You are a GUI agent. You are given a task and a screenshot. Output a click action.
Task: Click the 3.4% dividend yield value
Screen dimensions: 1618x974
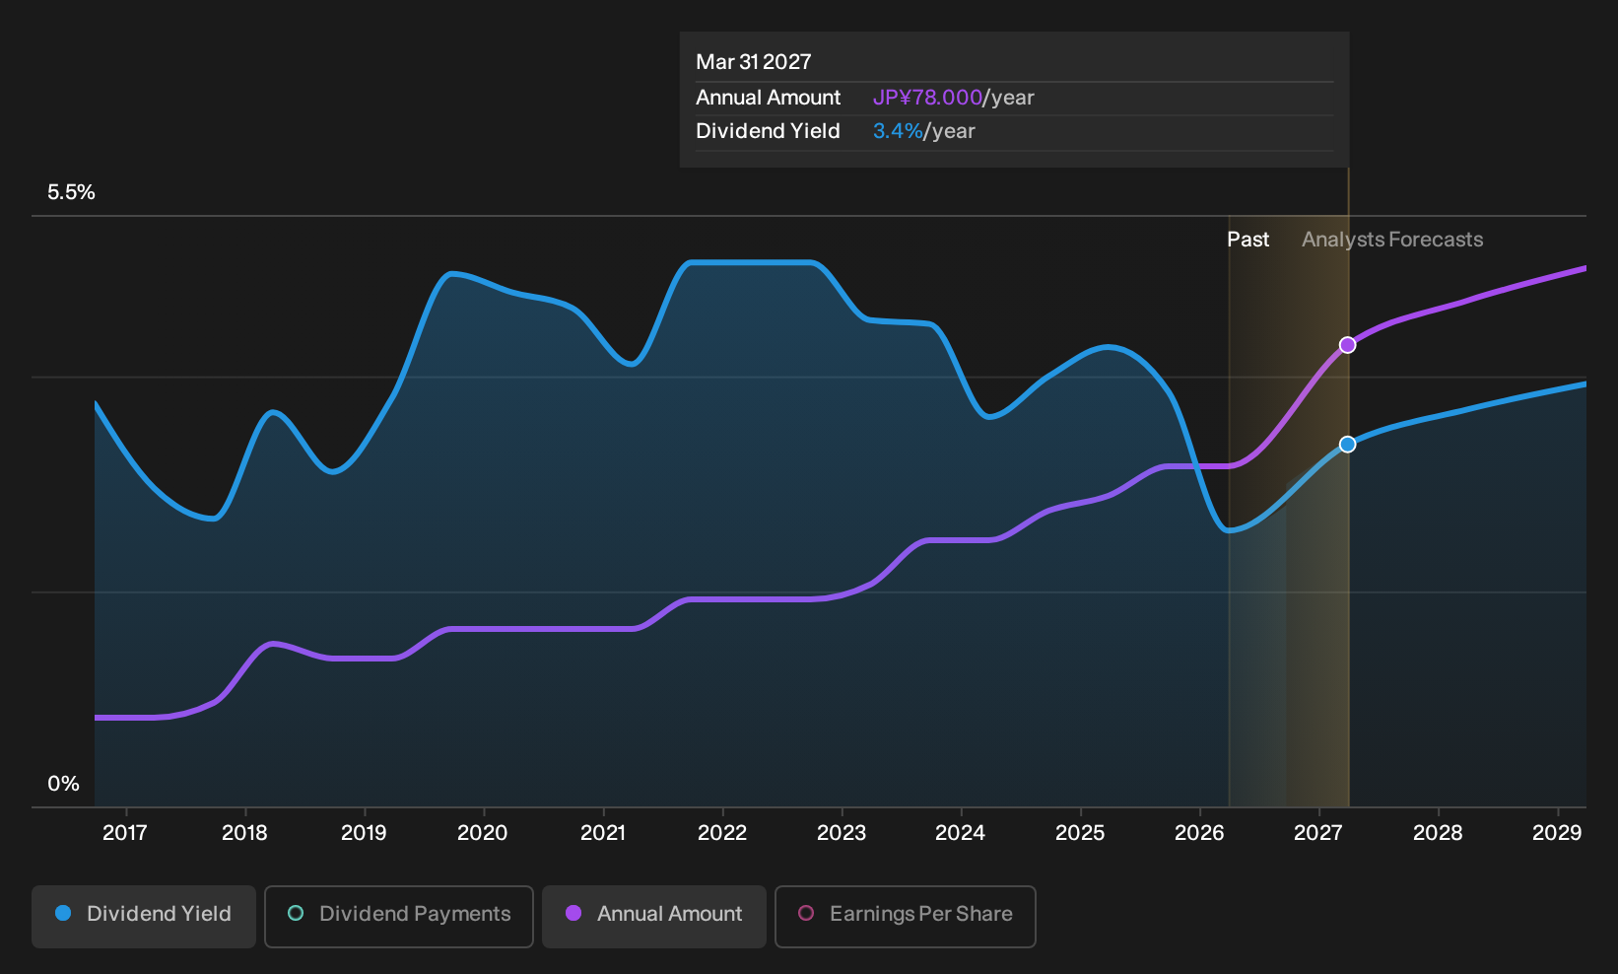[x=898, y=131]
